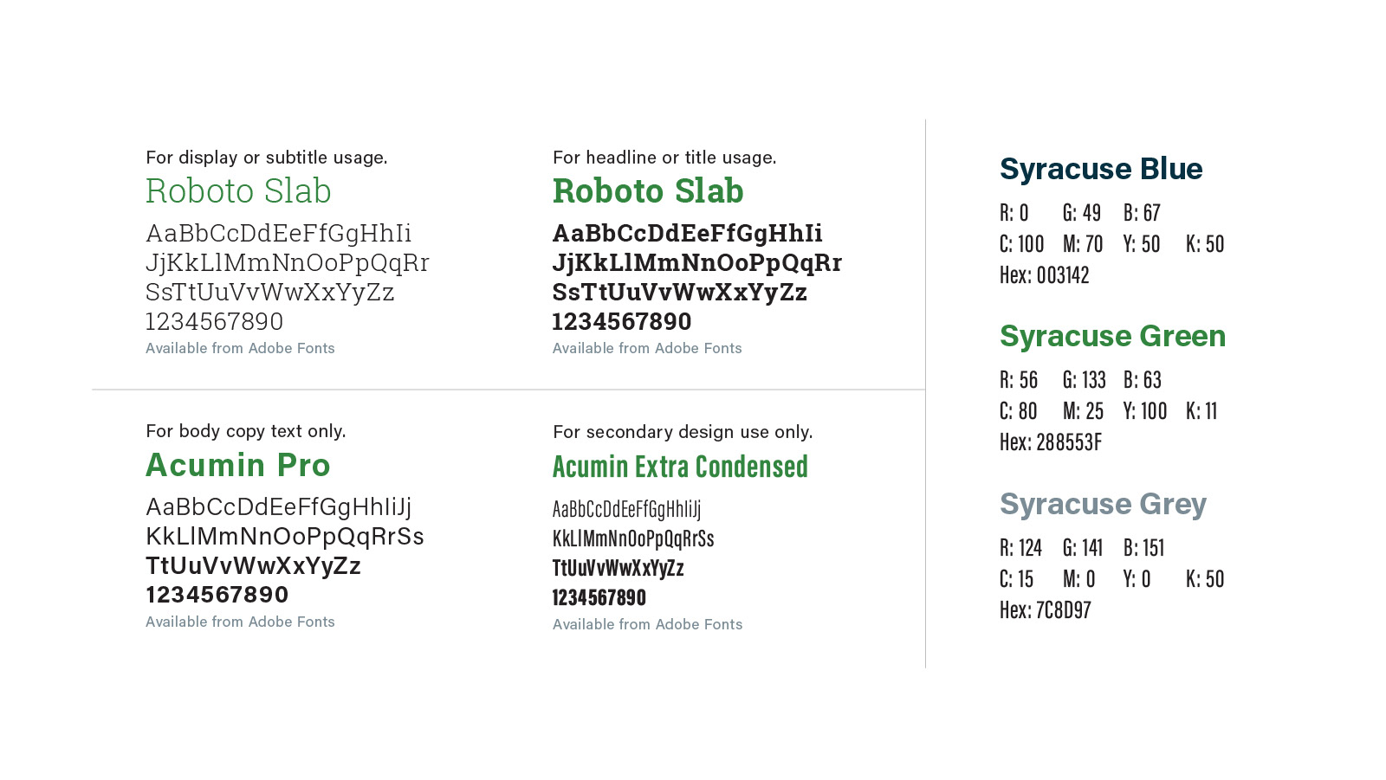Click the 'R: 124' Syracuse Grey value
The width and height of the screenshot is (1386, 780).
[1020, 548]
